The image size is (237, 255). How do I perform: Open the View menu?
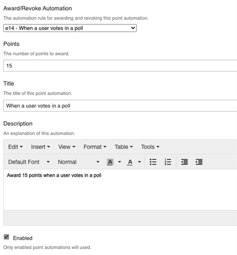(x=67, y=147)
